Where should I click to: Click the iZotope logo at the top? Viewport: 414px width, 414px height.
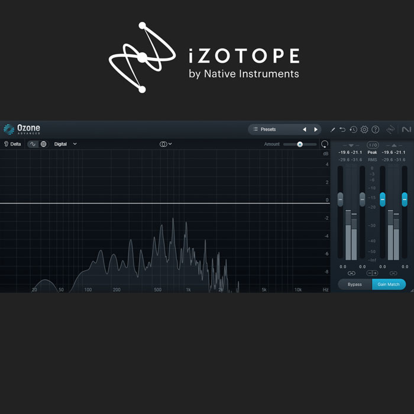click(x=204, y=57)
